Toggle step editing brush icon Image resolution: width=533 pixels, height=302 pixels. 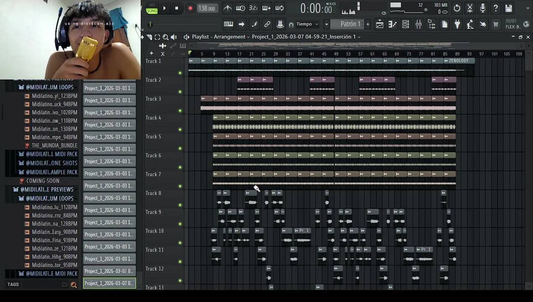click(x=254, y=24)
